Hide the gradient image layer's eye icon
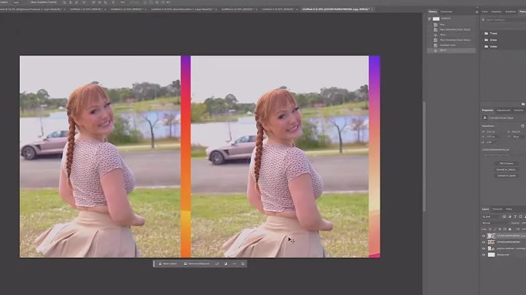This screenshot has height=295, width=526. (484, 248)
